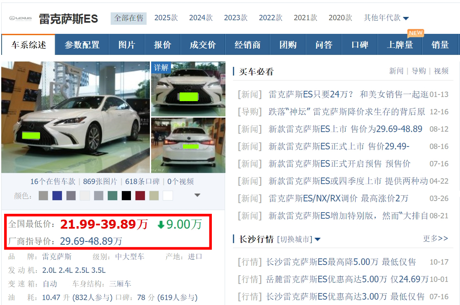Viewport: 460px width, 305px height.
Task: Go to 报价 tab
Action: click(x=163, y=45)
